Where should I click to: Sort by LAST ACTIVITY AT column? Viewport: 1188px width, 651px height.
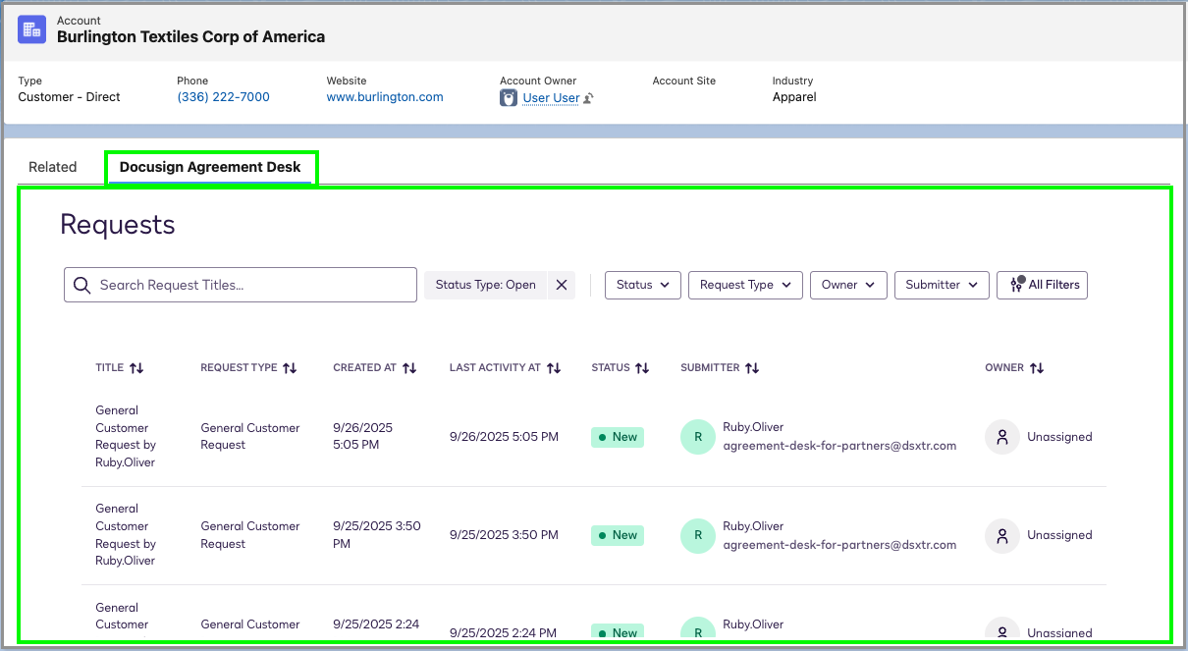tap(555, 367)
